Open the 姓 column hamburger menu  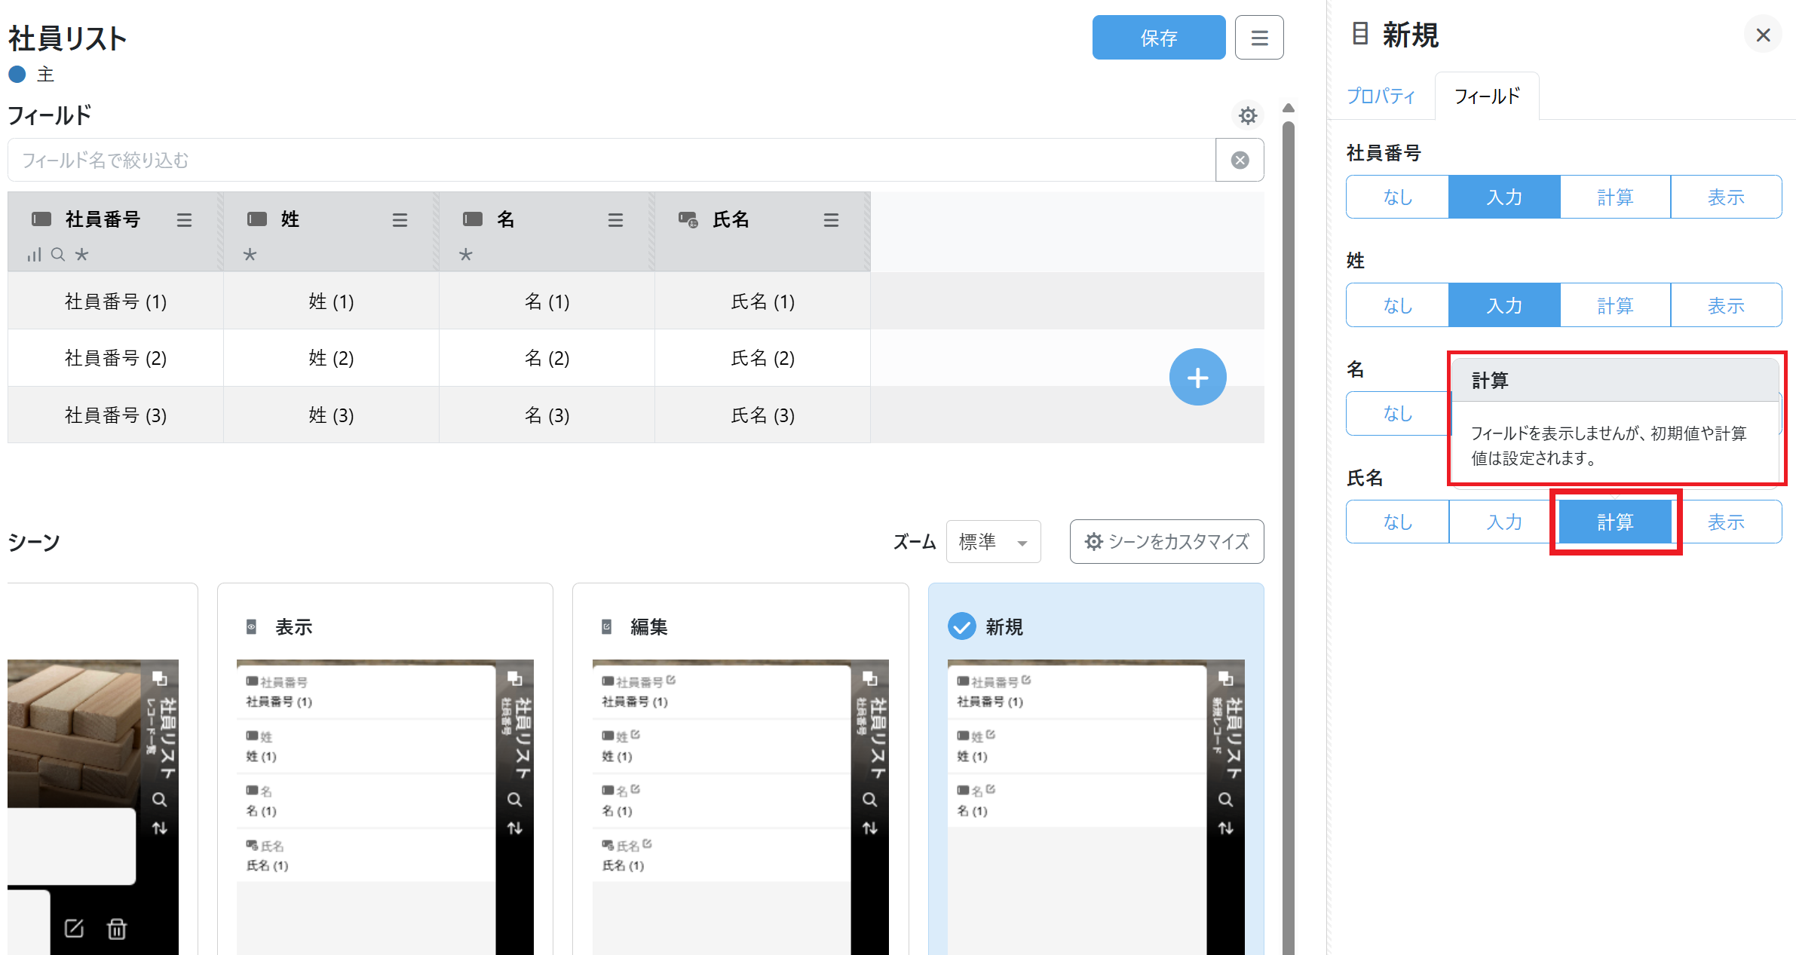click(400, 219)
